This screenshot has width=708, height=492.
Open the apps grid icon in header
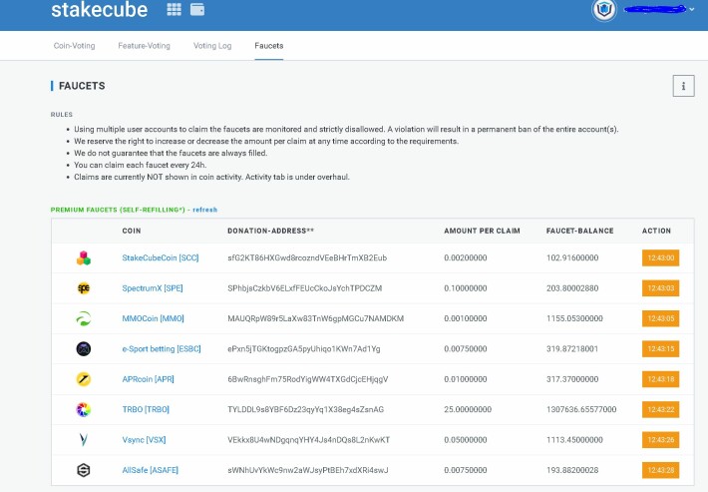[174, 10]
